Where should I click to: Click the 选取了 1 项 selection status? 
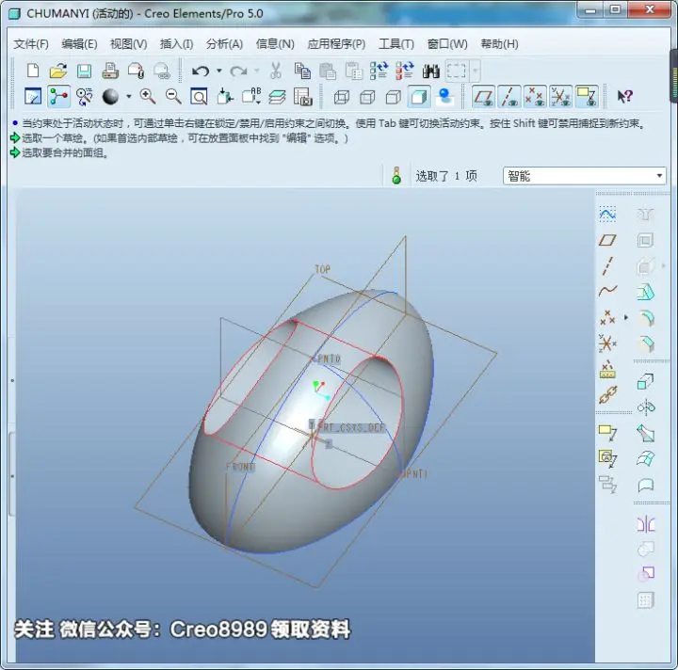coord(446,176)
